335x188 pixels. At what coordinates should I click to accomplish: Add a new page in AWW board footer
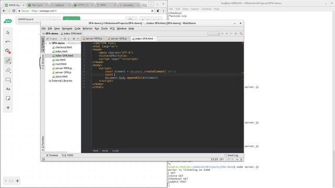17,181
